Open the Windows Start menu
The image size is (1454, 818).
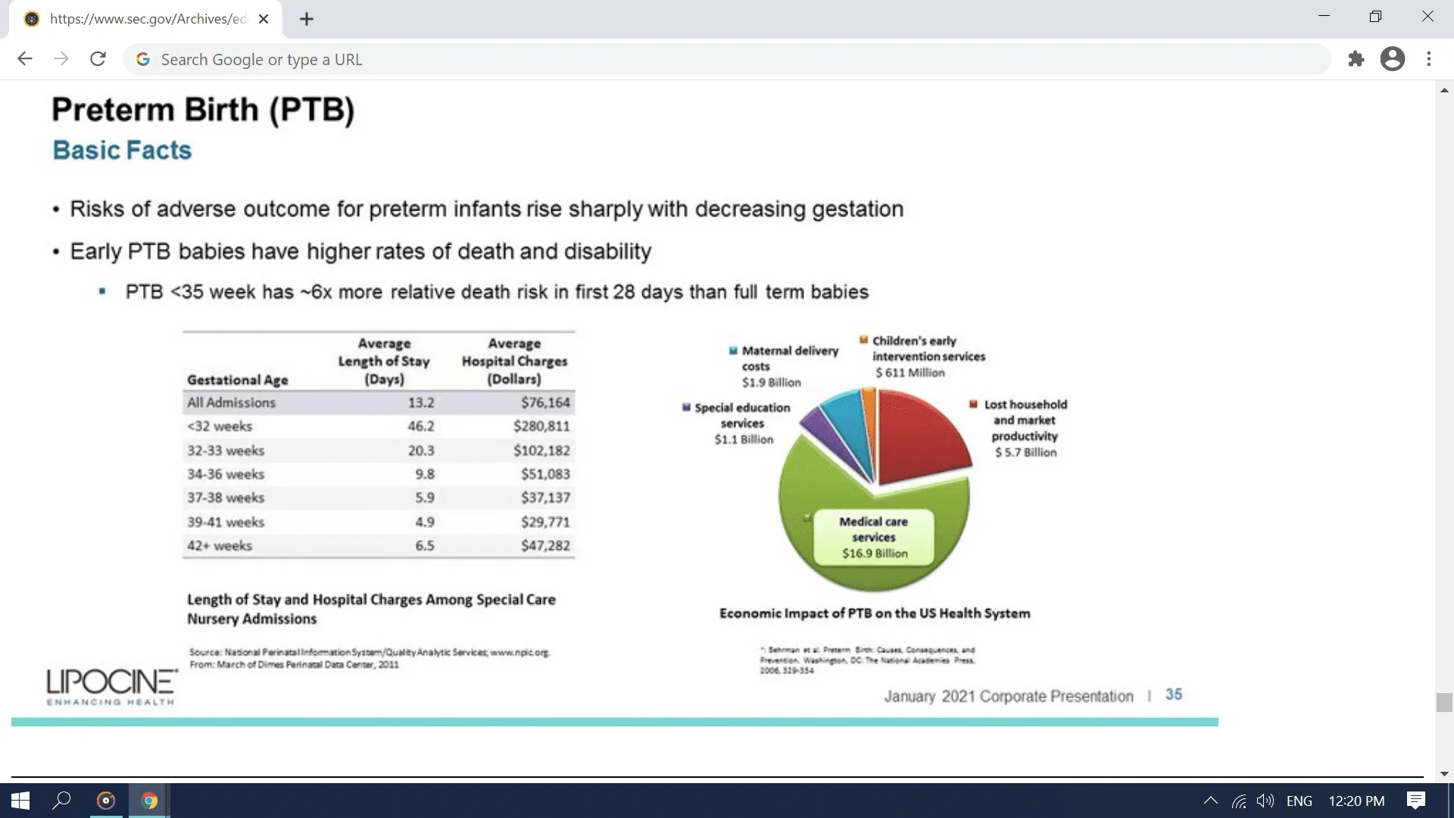click(x=20, y=801)
